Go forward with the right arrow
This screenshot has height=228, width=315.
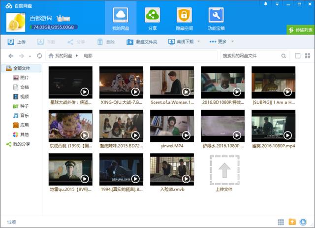22,56
